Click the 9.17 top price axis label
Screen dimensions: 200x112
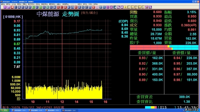click(x=17, y=21)
